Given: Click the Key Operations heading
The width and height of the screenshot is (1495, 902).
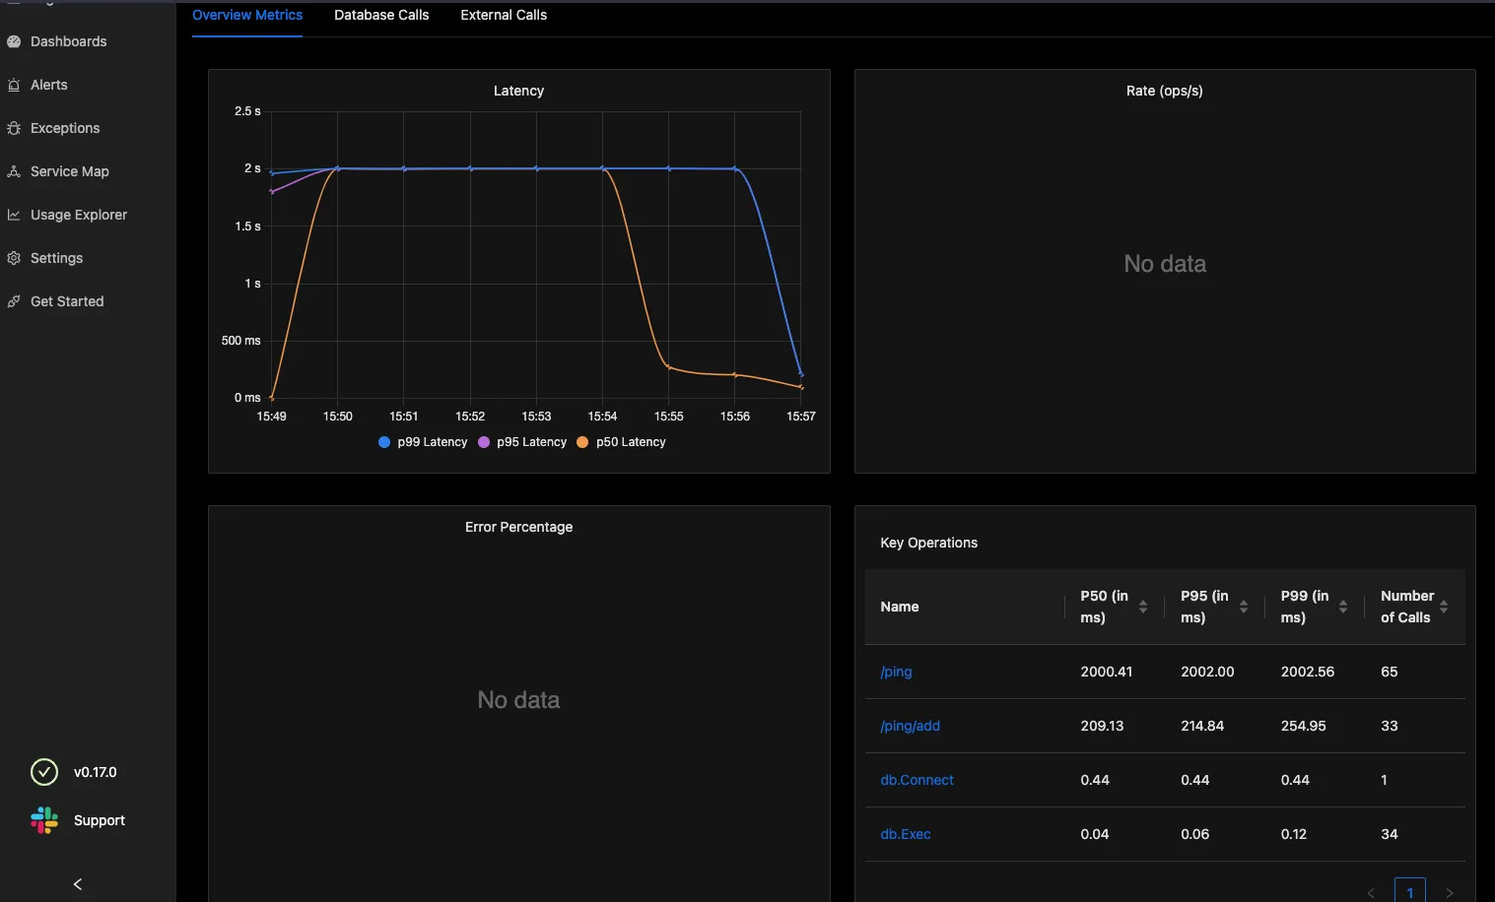Looking at the screenshot, I should point(928,543).
